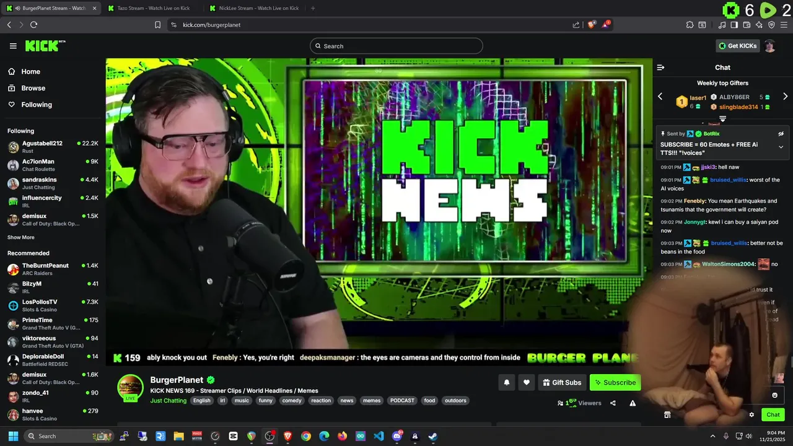
Task: Switch to NickLee Stream tab
Action: click(x=255, y=8)
